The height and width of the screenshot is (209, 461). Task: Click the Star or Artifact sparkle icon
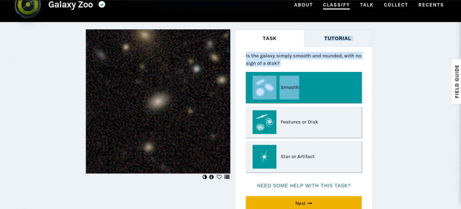tap(264, 156)
